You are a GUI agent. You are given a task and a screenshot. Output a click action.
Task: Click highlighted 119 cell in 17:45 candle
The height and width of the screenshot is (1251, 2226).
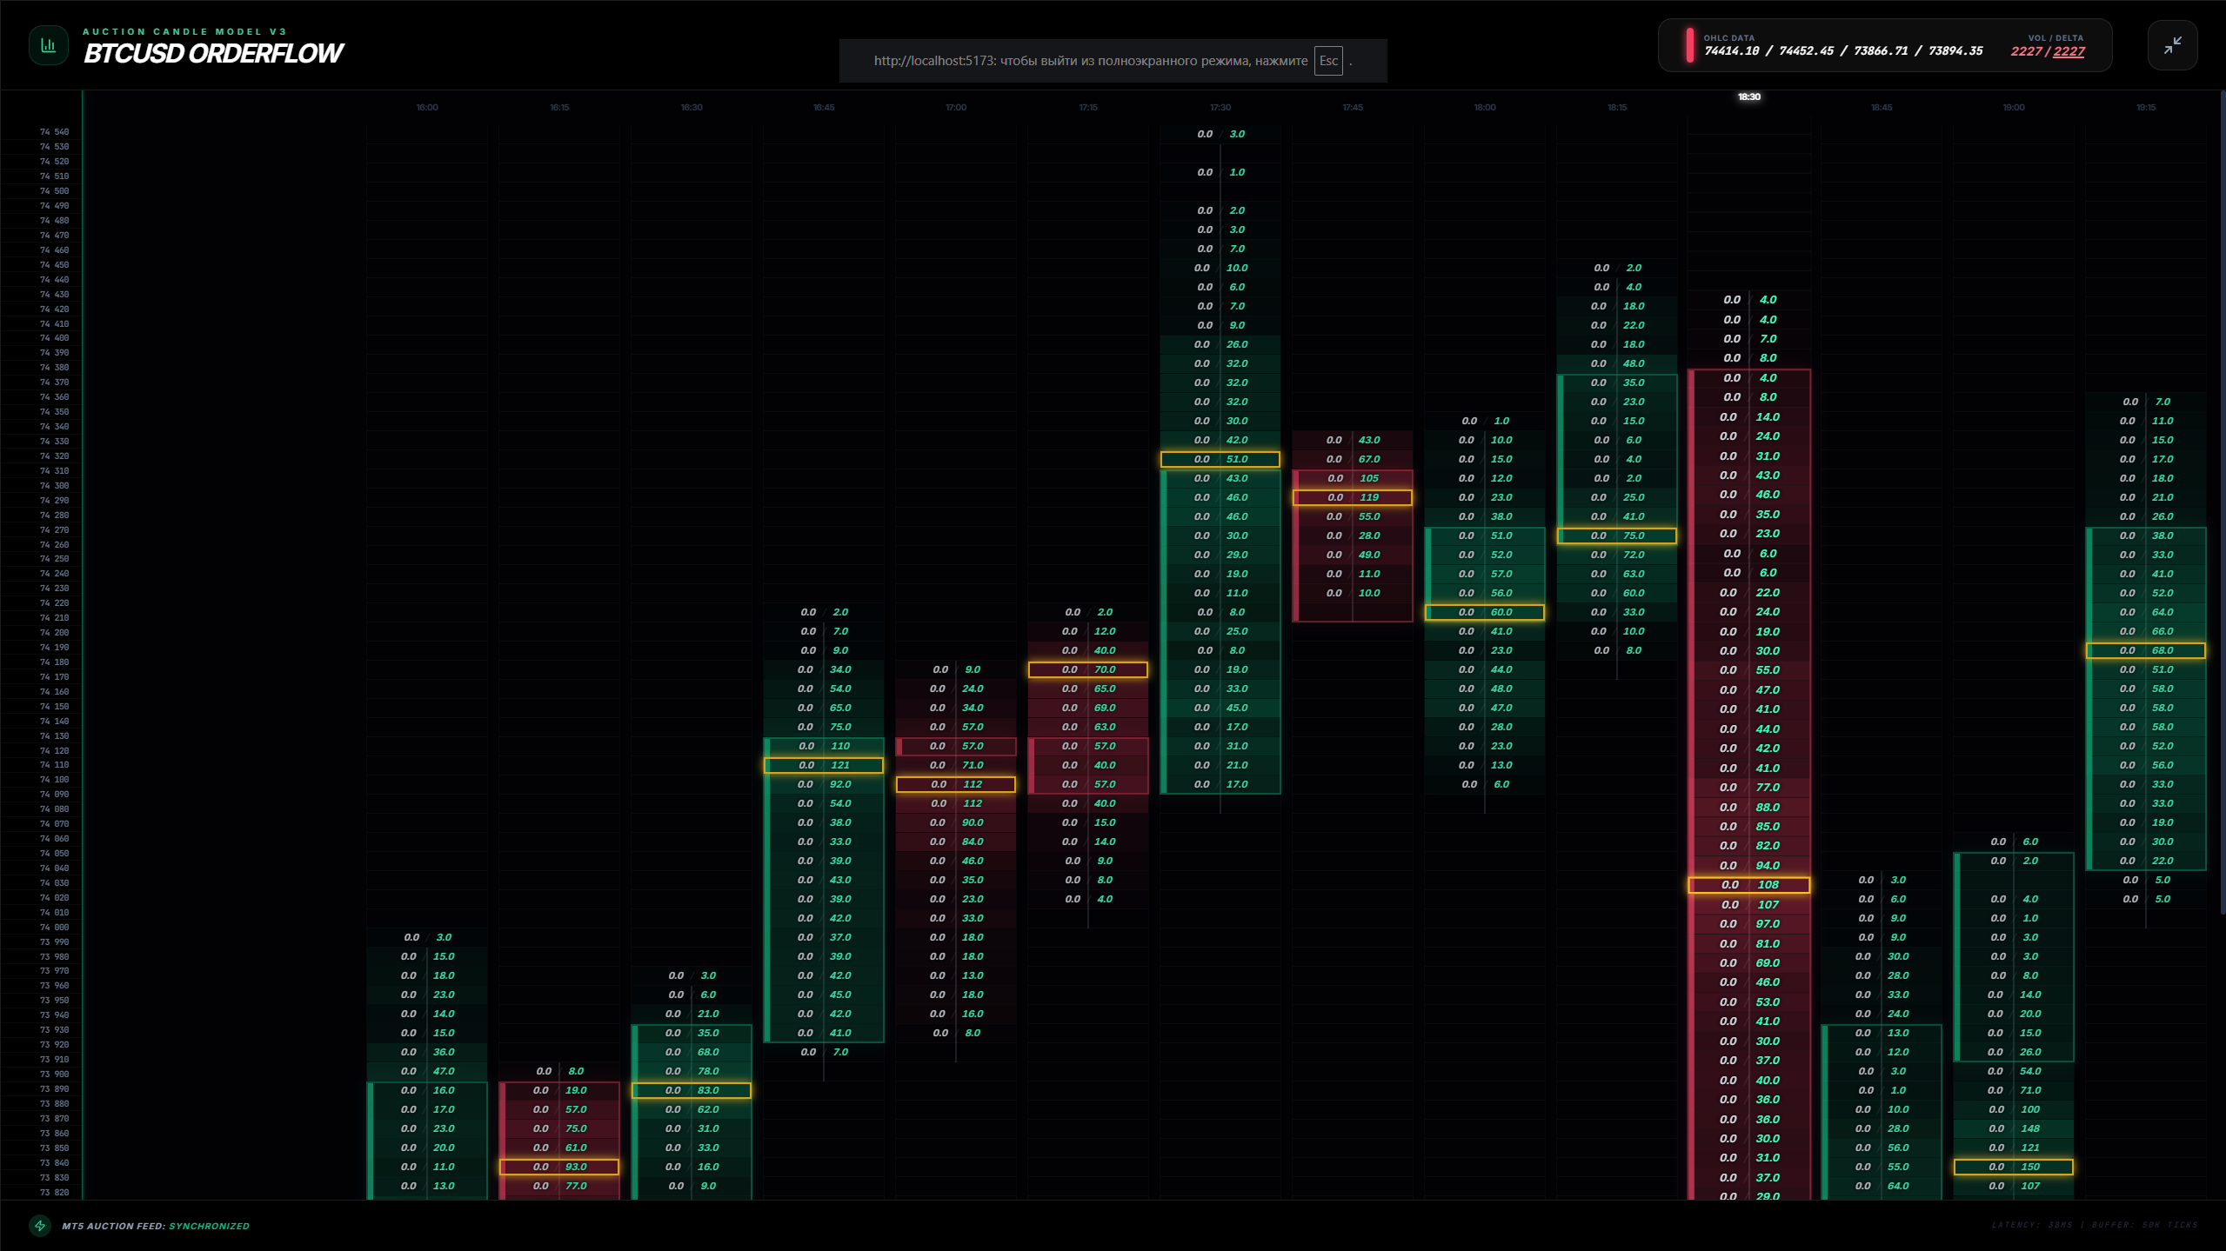click(x=1353, y=497)
